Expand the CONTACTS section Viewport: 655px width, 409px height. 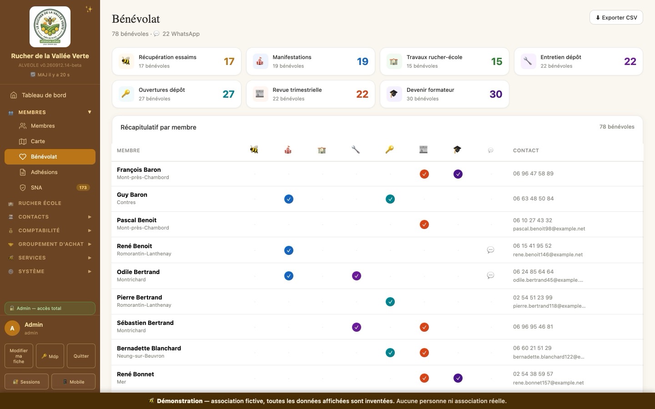coord(50,217)
